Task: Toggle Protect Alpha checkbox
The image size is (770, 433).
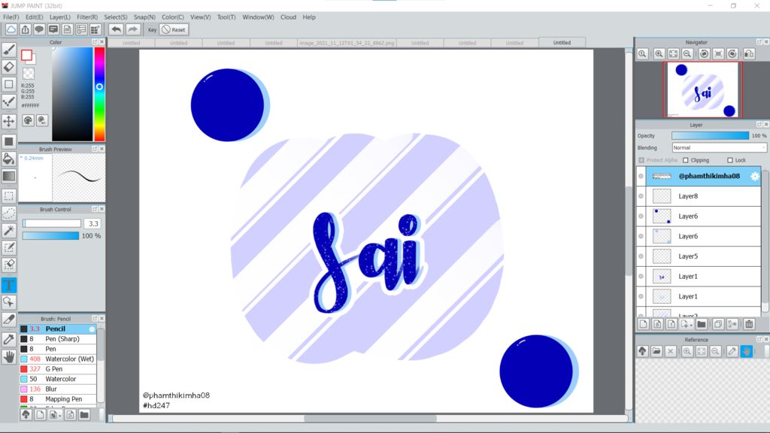Action: pyautogui.click(x=641, y=160)
